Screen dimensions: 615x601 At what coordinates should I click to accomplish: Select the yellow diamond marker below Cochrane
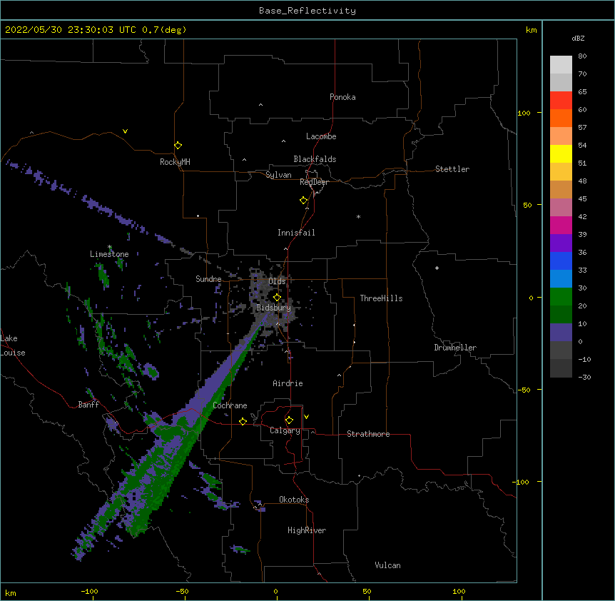click(243, 421)
